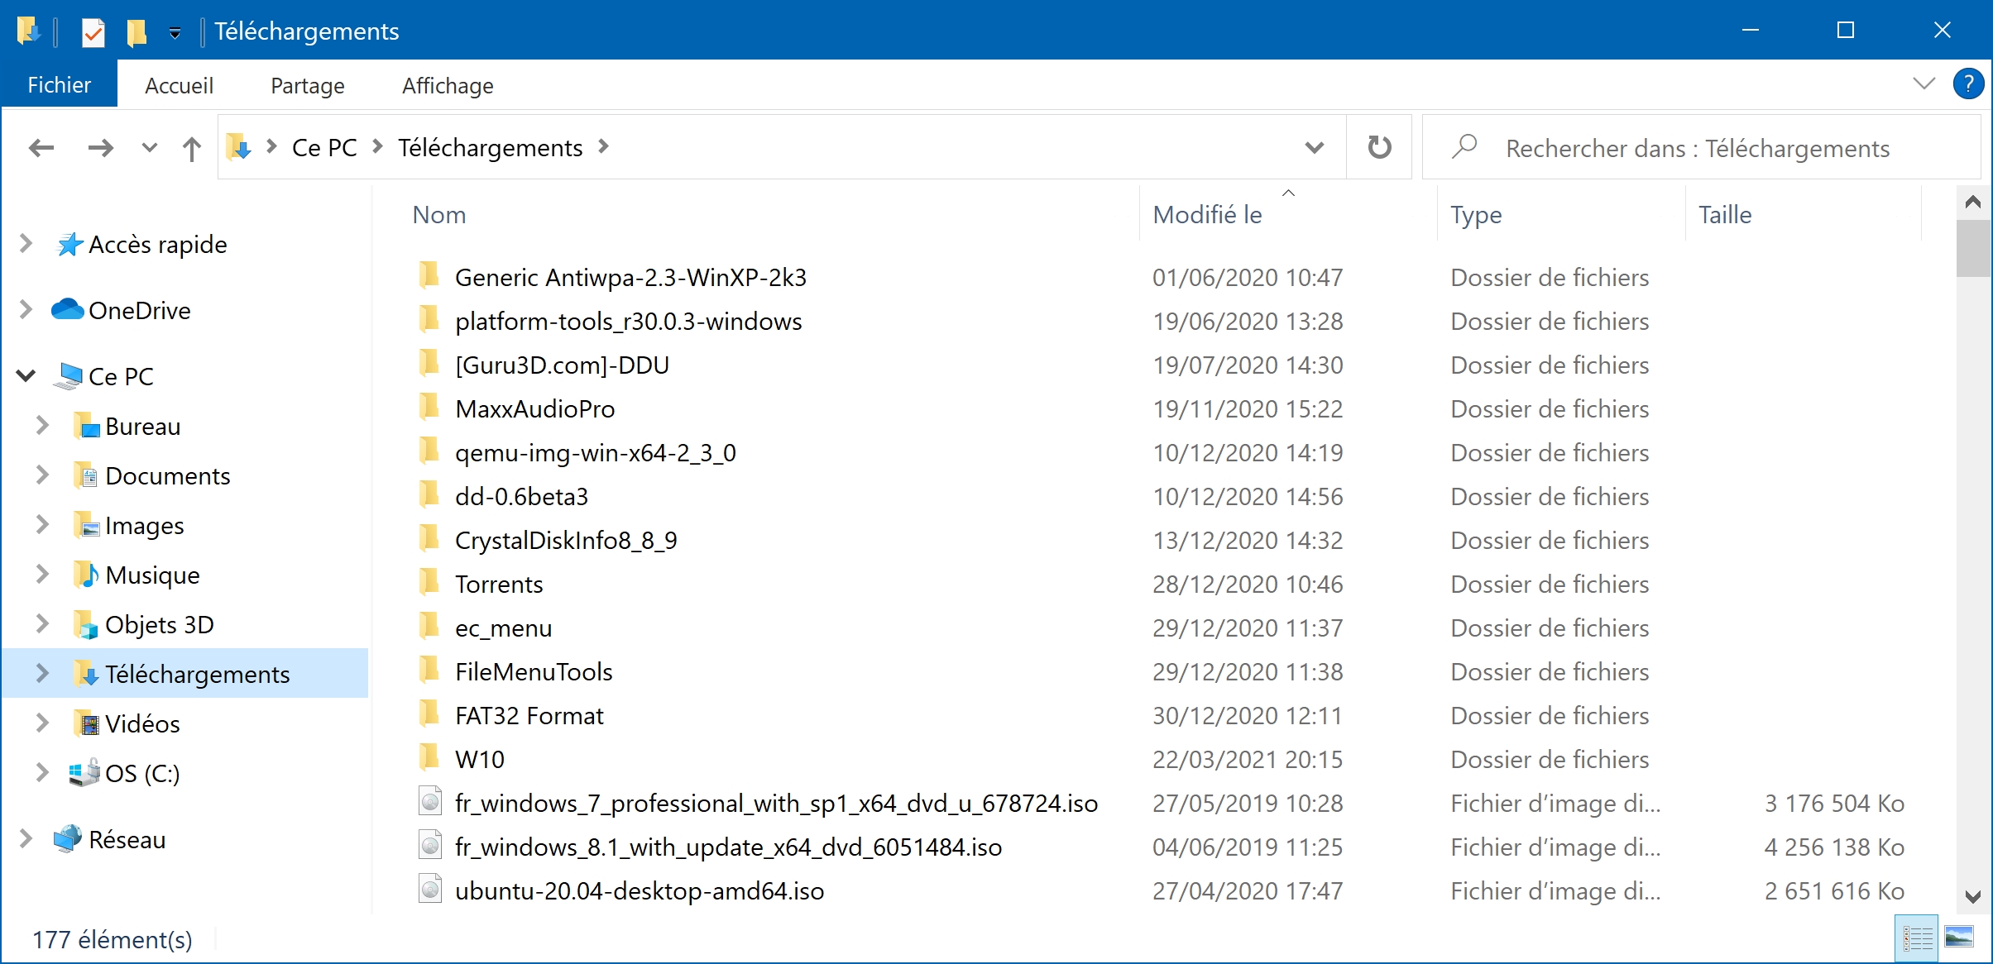This screenshot has width=1993, height=964.
Task: Open the Quick Access Toolbar customize arrow
Action: (175, 33)
